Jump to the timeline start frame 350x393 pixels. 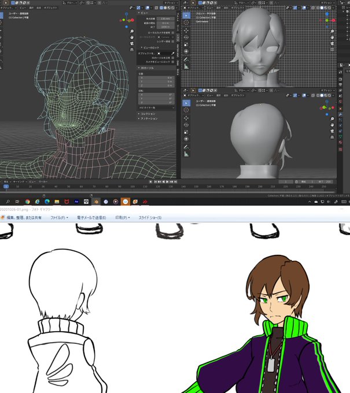155,181
